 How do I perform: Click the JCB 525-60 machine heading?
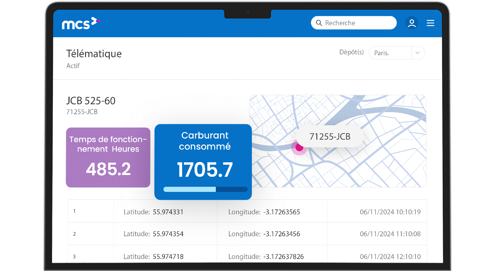(91, 101)
